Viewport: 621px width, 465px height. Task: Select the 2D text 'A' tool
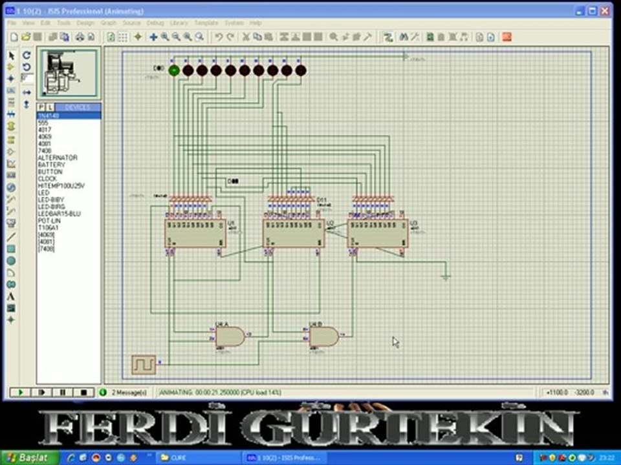[11, 296]
